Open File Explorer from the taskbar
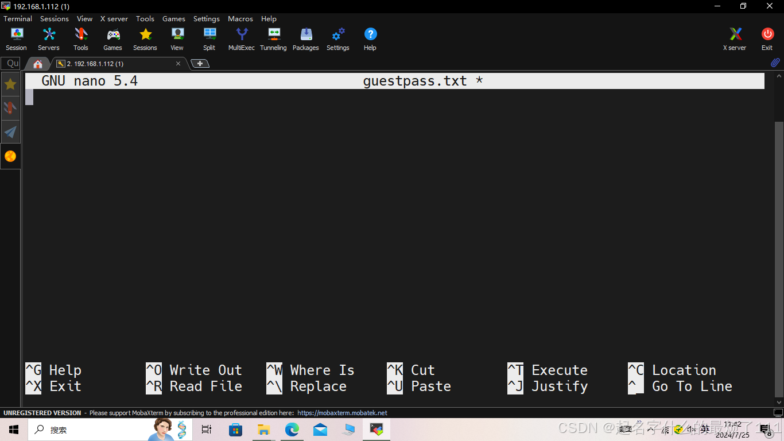 pyautogui.click(x=263, y=430)
